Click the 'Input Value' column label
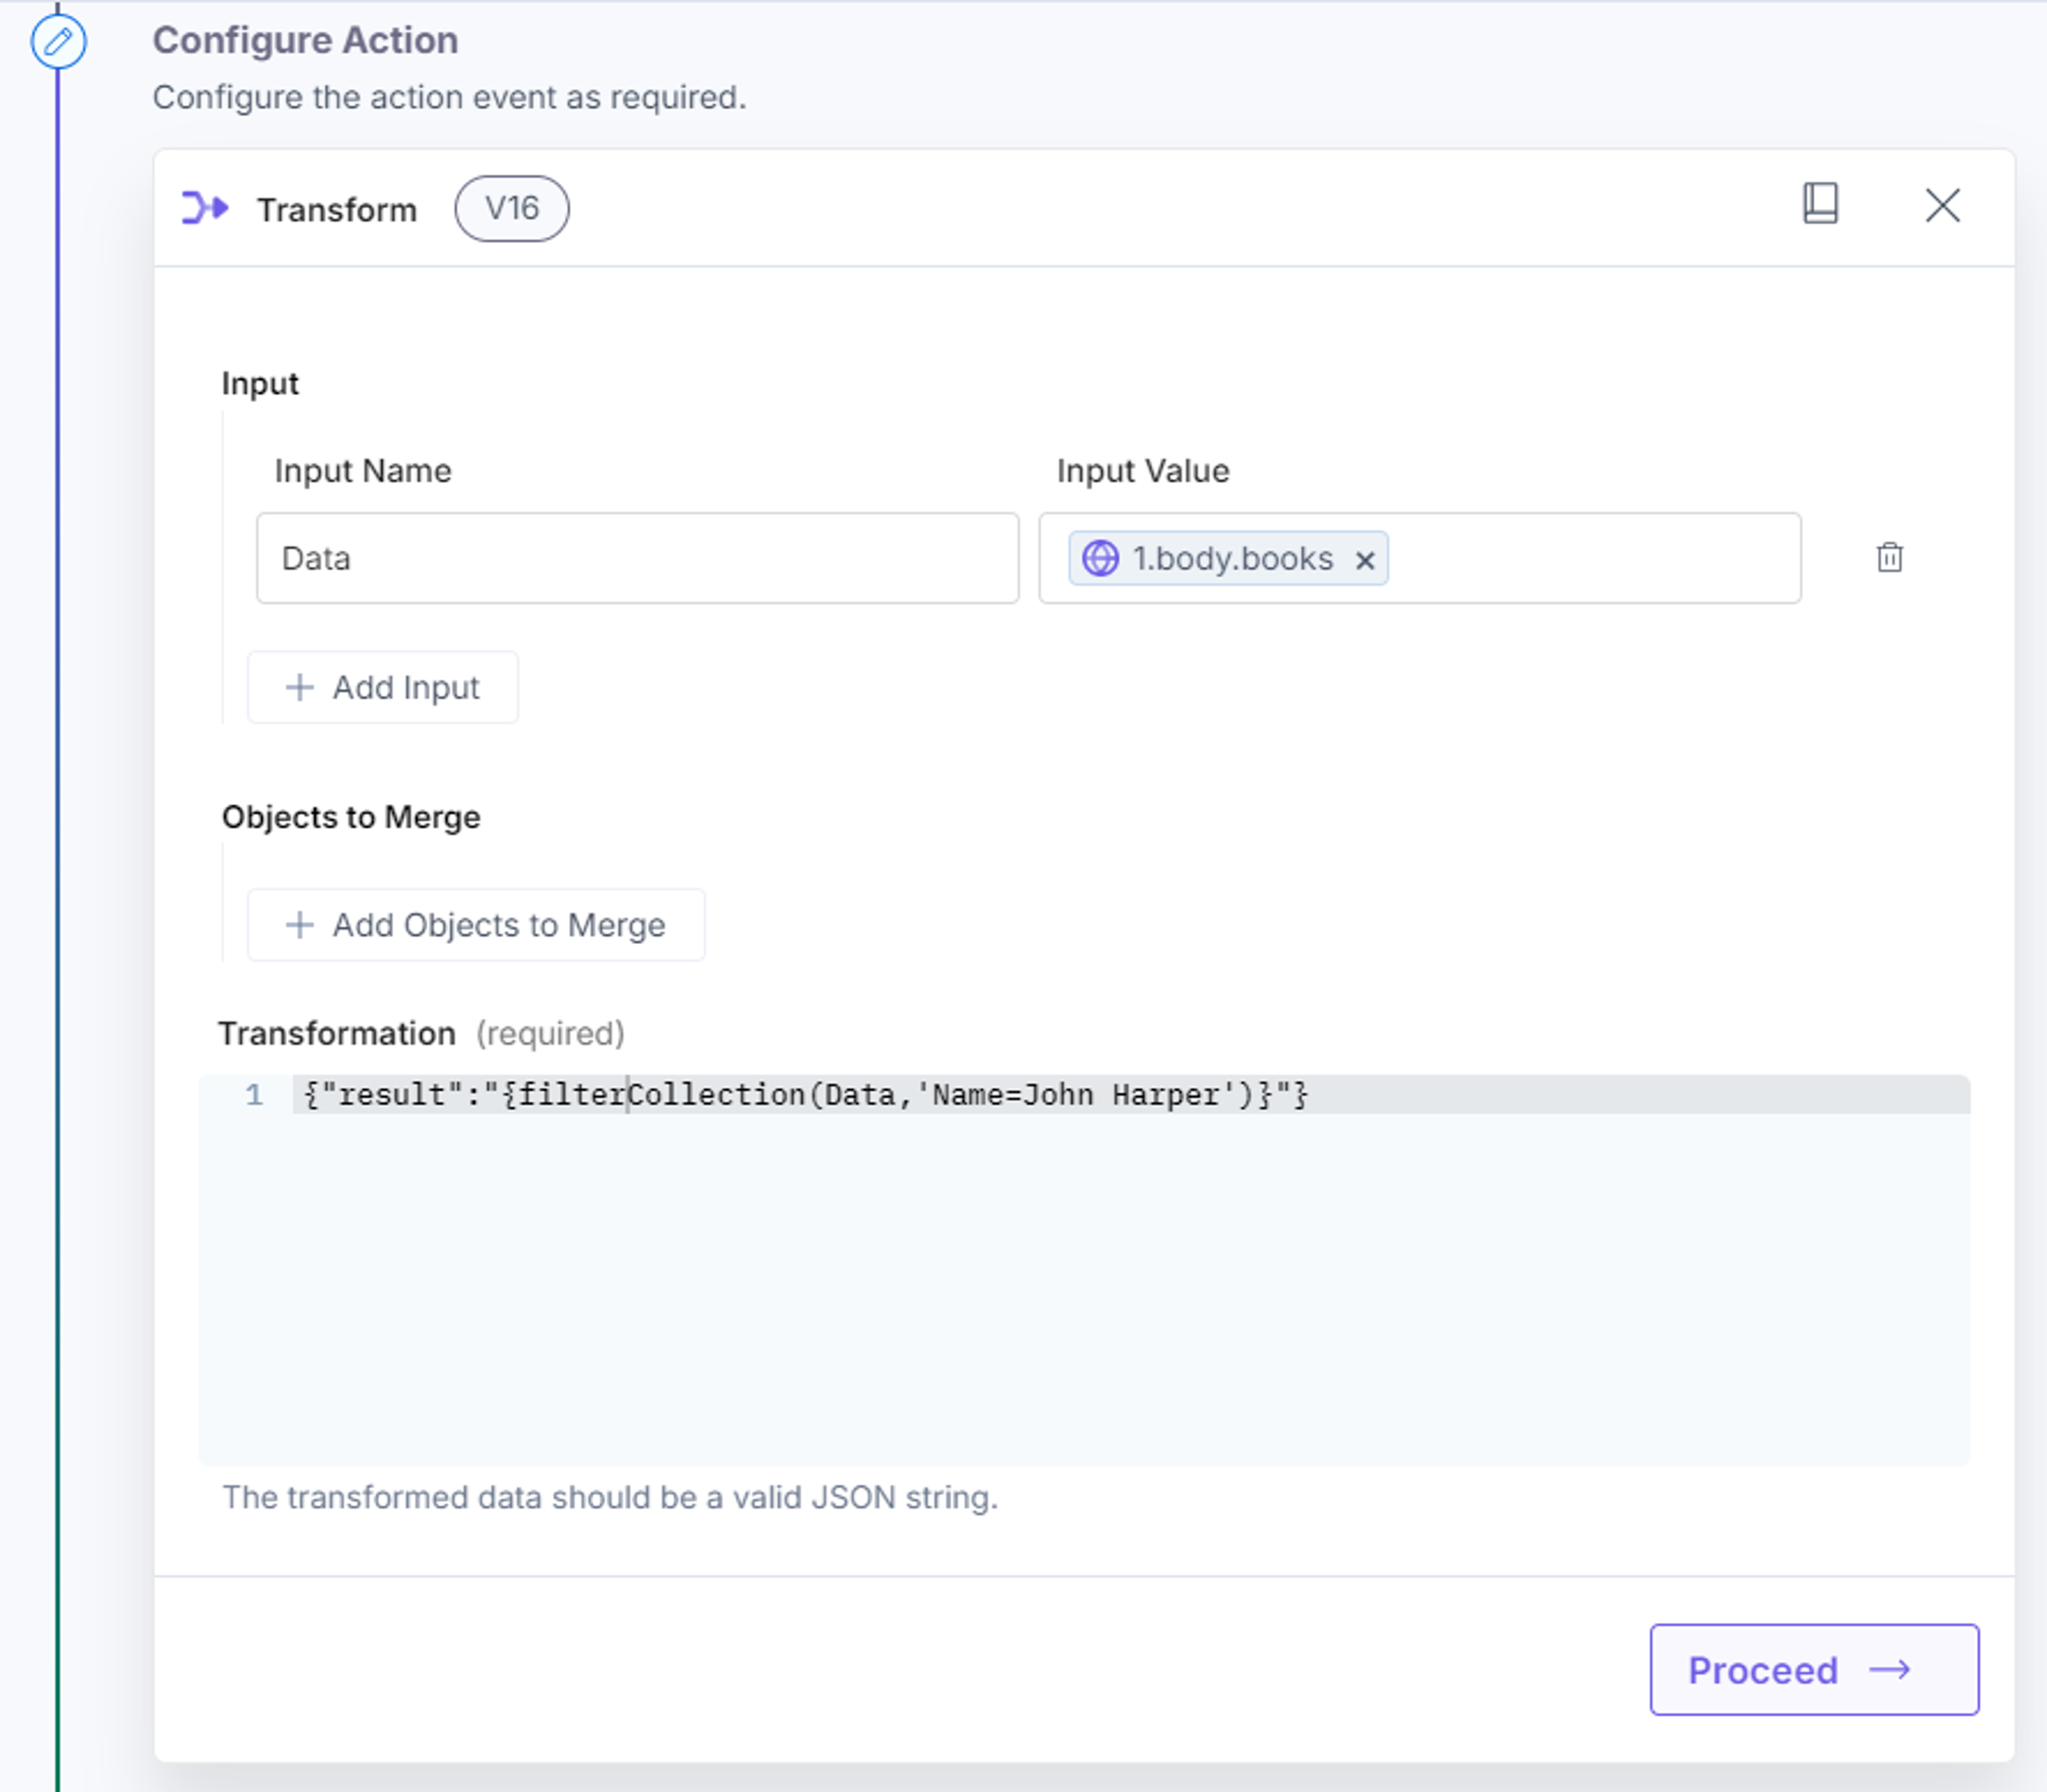The width and height of the screenshot is (2047, 1792). click(1142, 471)
